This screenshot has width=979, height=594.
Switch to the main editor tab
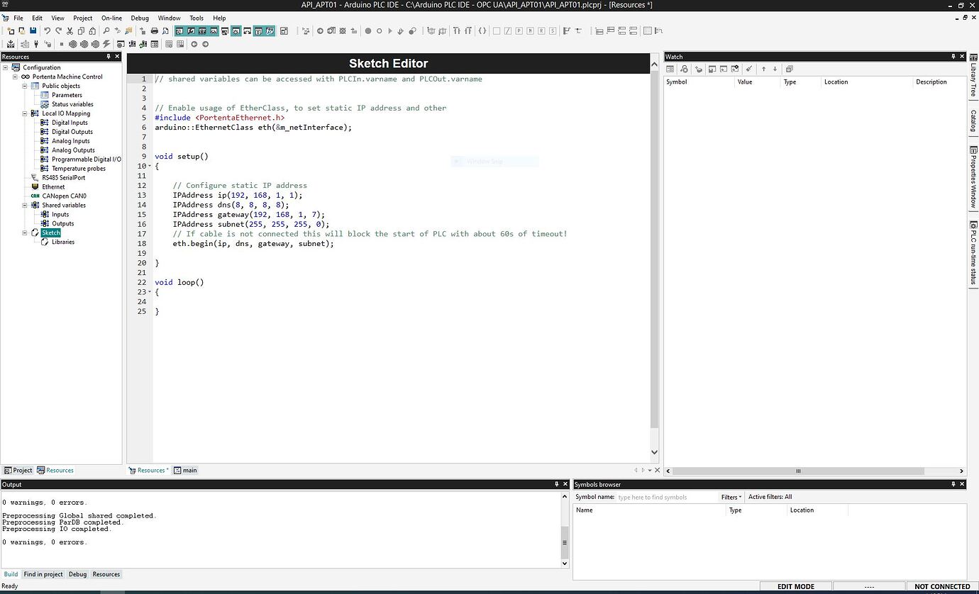pos(186,470)
